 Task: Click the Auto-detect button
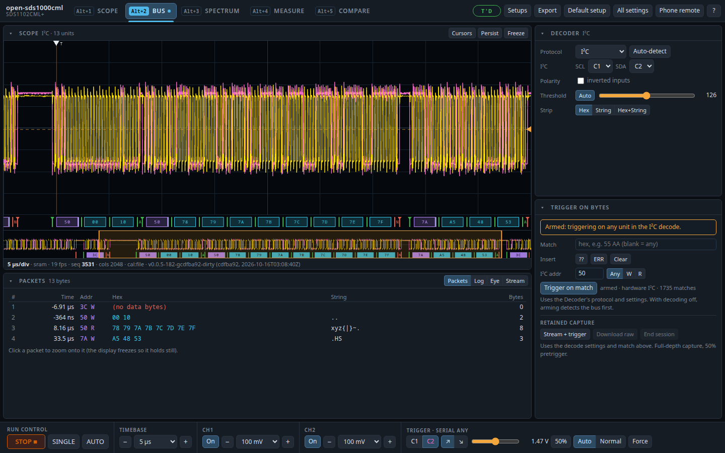[x=649, y=51]
